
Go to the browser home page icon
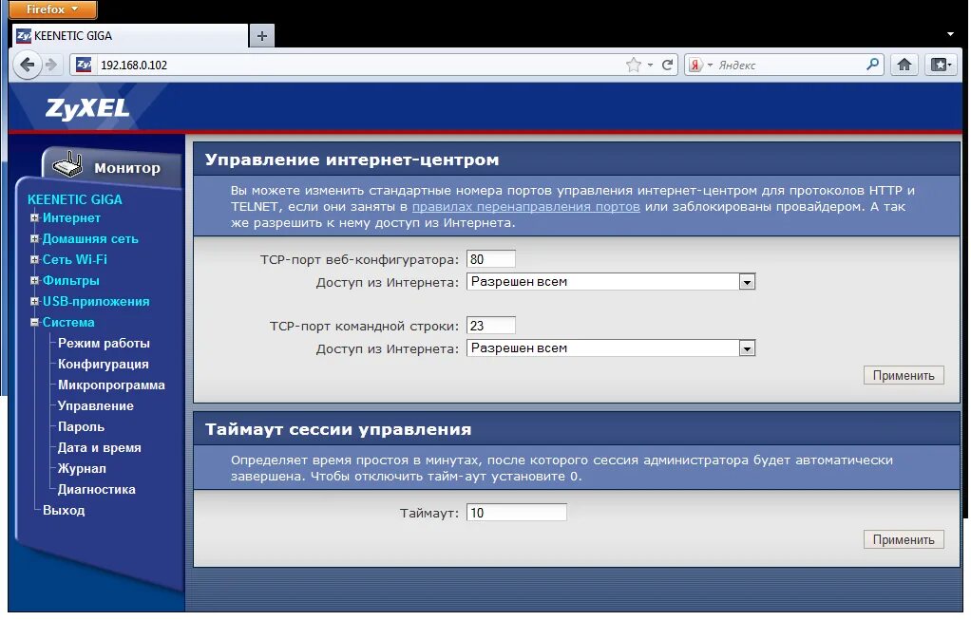904,65
